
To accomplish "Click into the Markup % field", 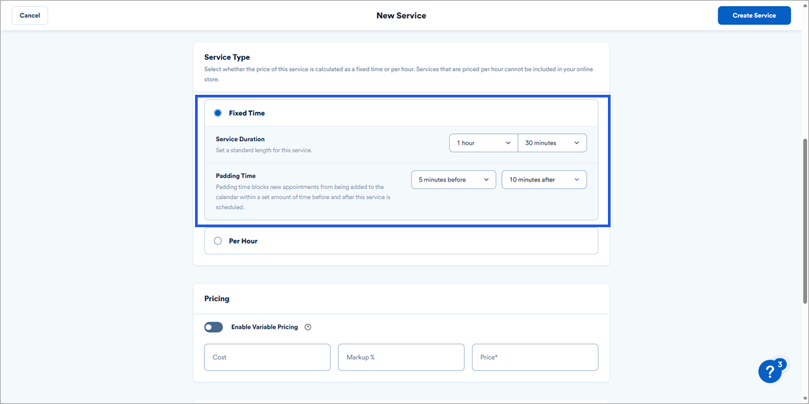I will point(401,357).
